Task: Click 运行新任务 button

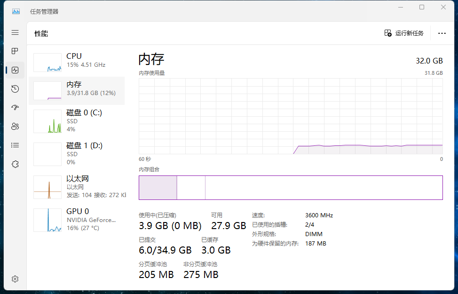Action: click(404, 33)
